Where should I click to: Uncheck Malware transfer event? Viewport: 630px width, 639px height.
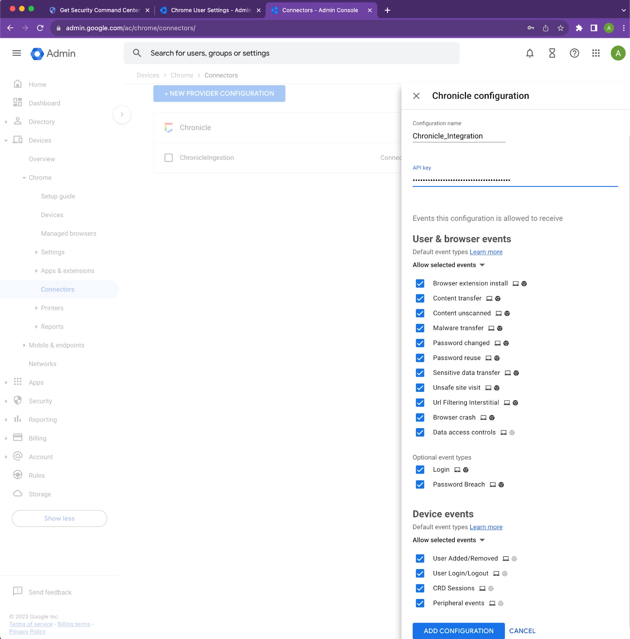point(420,328)
